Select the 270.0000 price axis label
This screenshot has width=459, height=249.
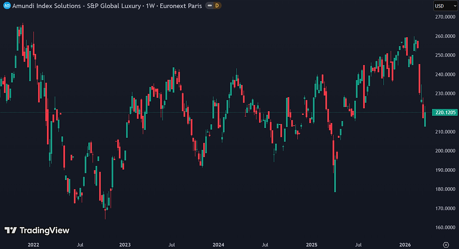tap(445, 17)
